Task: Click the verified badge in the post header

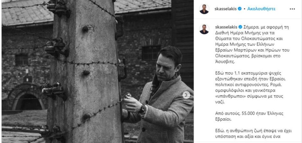Action: tap(239, 9)
